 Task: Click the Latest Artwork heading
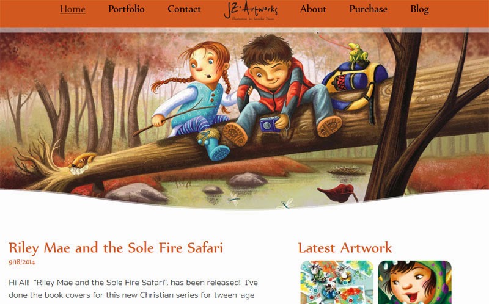(345, 248)
